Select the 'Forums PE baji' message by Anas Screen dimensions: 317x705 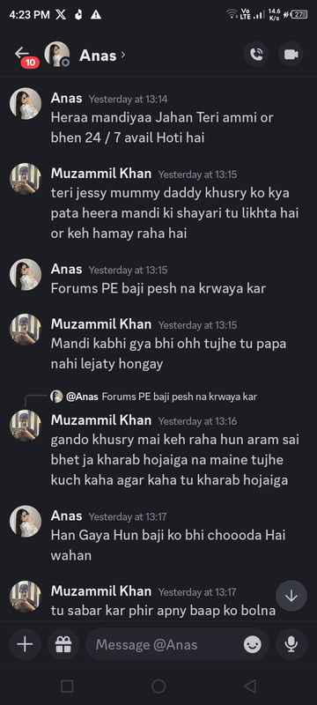point(158,288)
